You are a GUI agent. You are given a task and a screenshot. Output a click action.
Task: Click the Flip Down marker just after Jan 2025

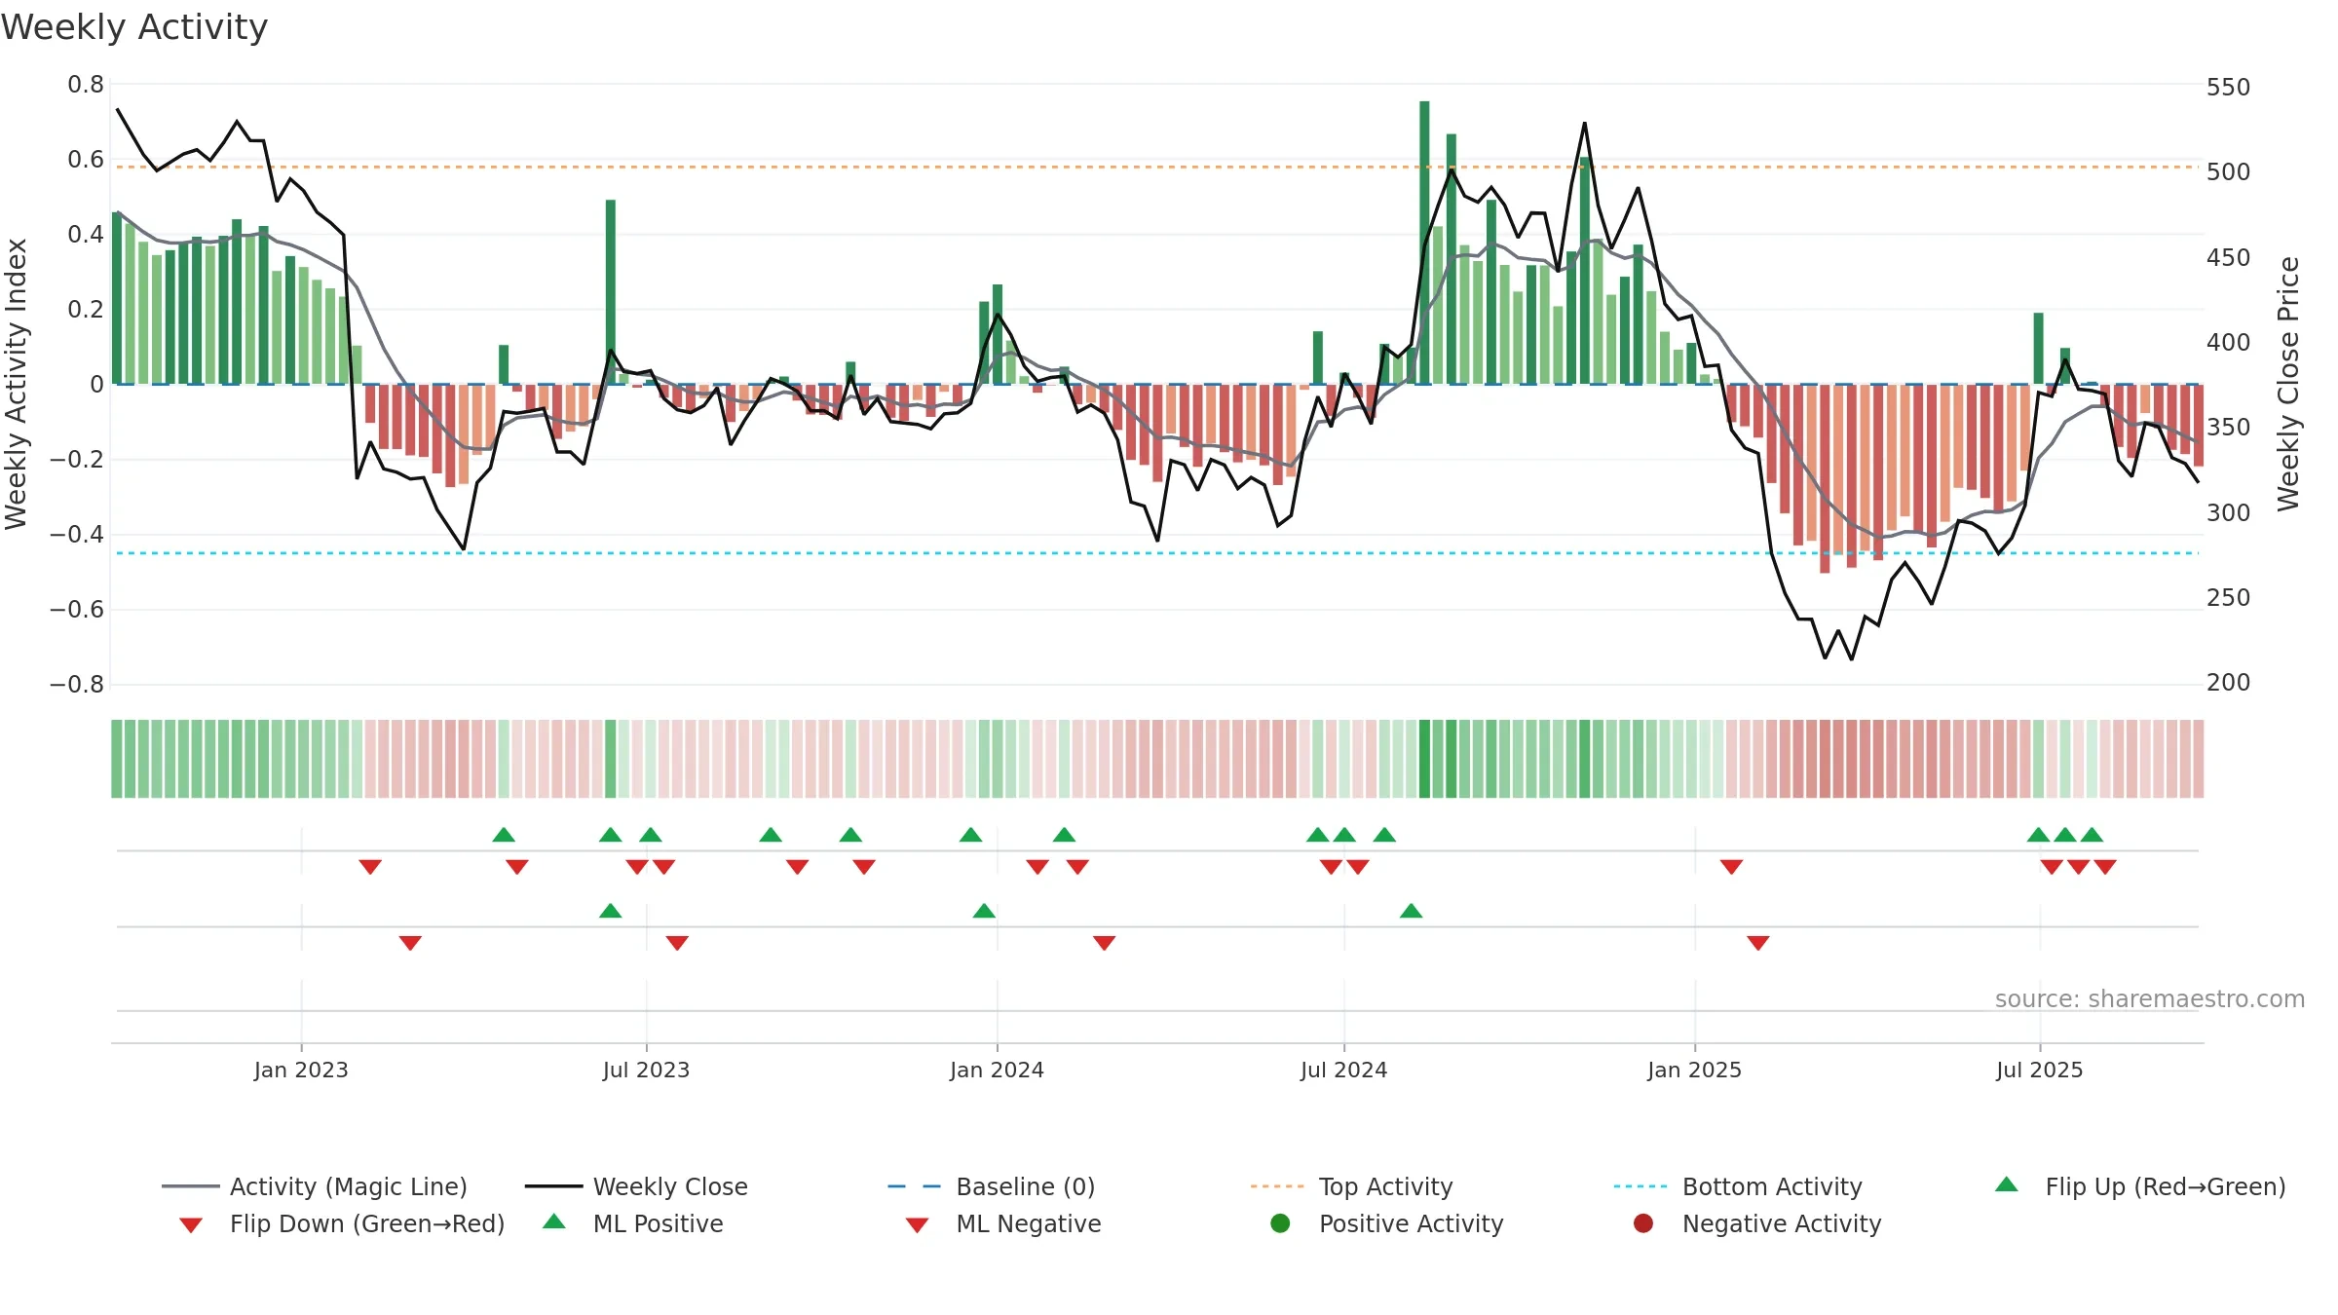1731,867
